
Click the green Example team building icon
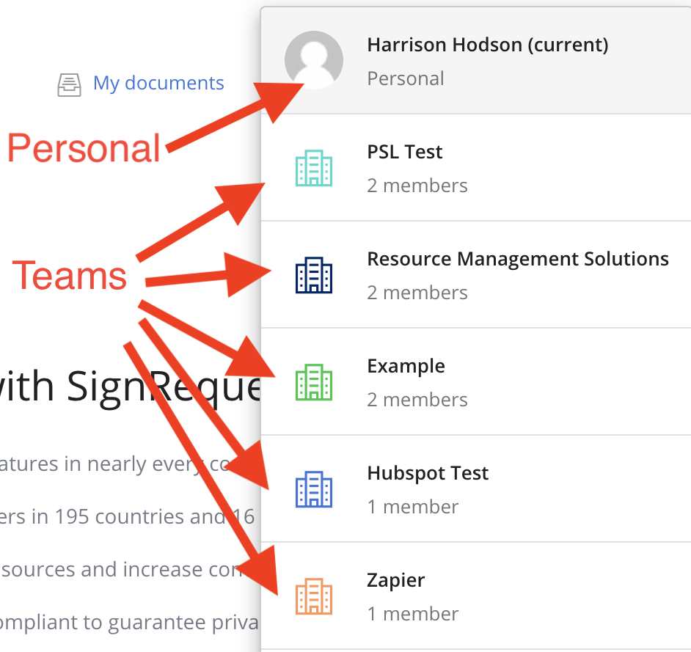click(314, 382)
